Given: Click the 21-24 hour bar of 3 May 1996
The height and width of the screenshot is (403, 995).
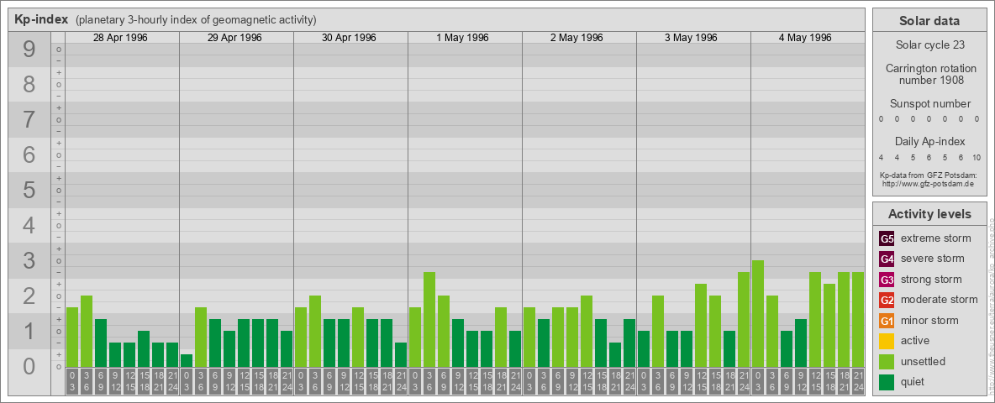Looking at the screenshot, I should click(x=744, y=319).
